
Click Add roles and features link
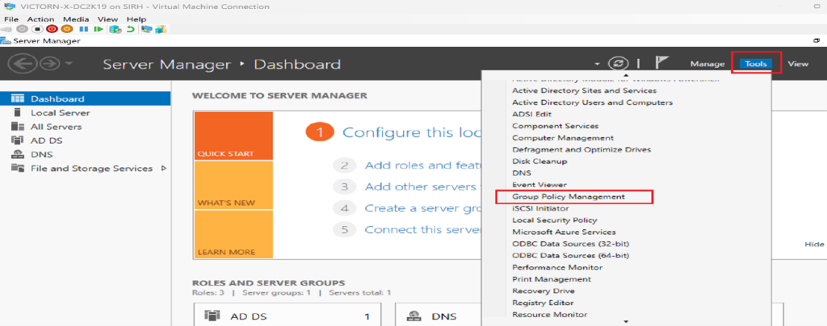[x=408, y=165]
